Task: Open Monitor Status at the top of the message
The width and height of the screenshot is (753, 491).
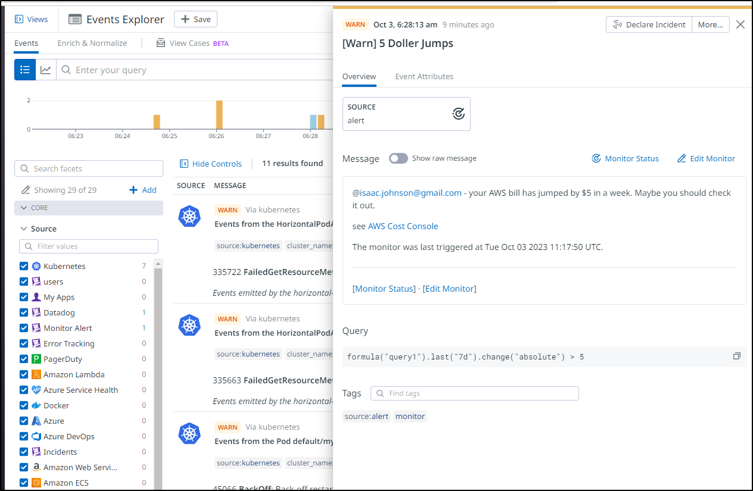Action: pos(625,158)
